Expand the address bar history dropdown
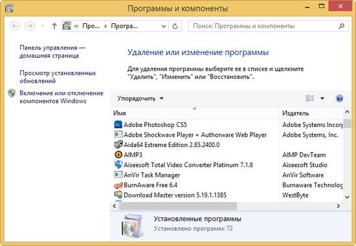The image size is (356, 246). [164, 27]
